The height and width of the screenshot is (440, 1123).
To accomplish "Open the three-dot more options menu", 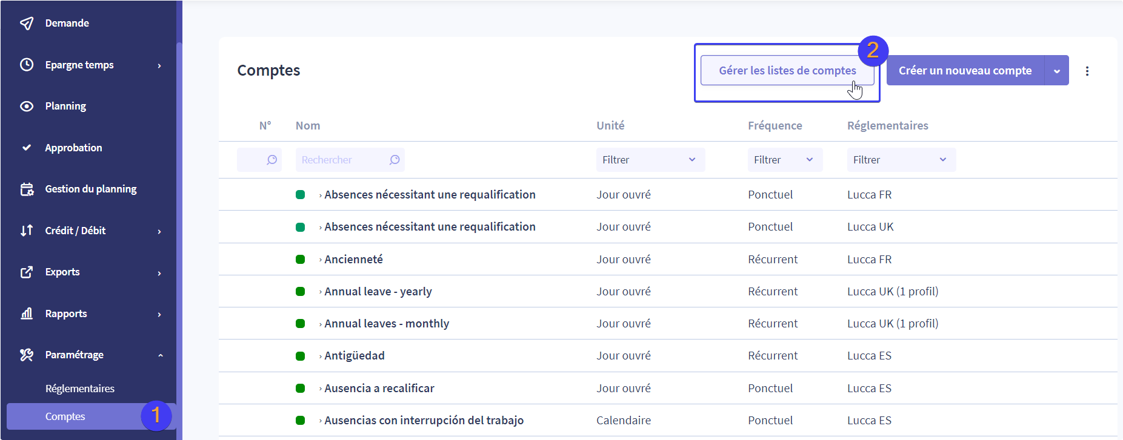I will [x=1087, y=71].
